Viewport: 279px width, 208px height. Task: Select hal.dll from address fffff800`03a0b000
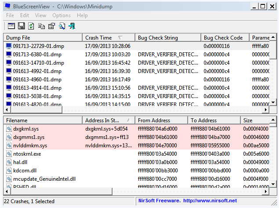[x=157, y=162]
